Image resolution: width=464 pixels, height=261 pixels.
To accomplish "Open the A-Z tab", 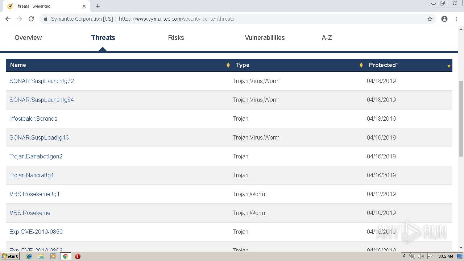I will [x=327, y=38].
